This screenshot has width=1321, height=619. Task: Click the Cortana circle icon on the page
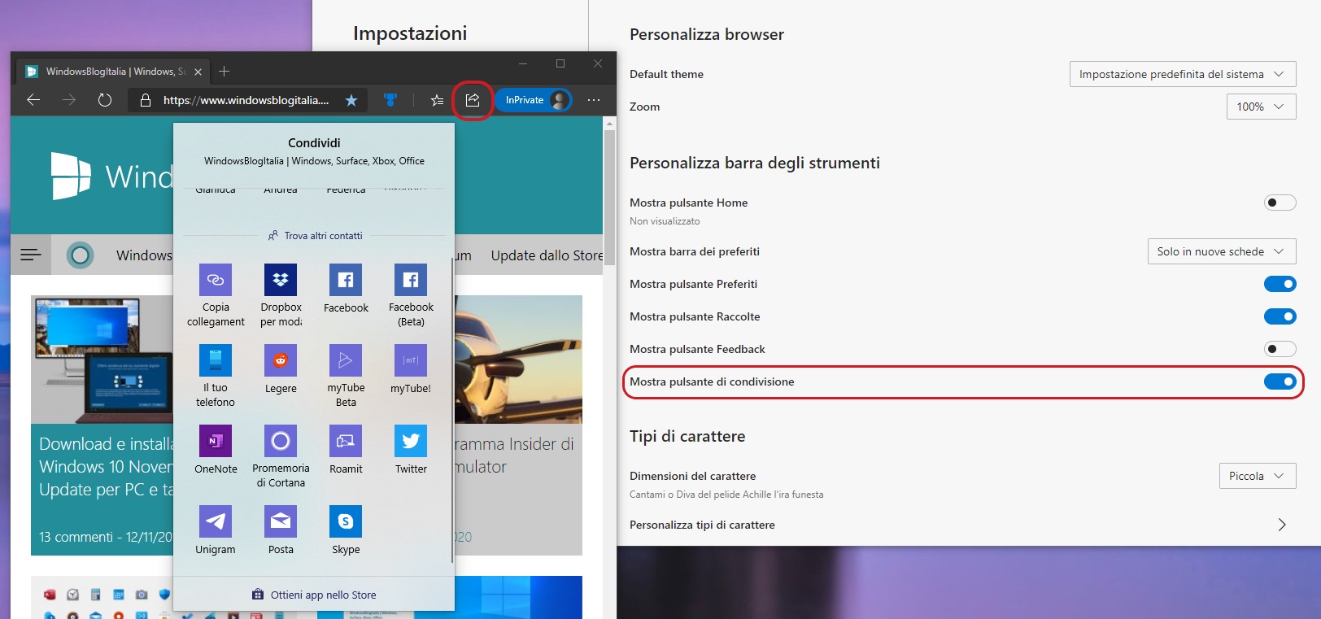click(80, 255)
